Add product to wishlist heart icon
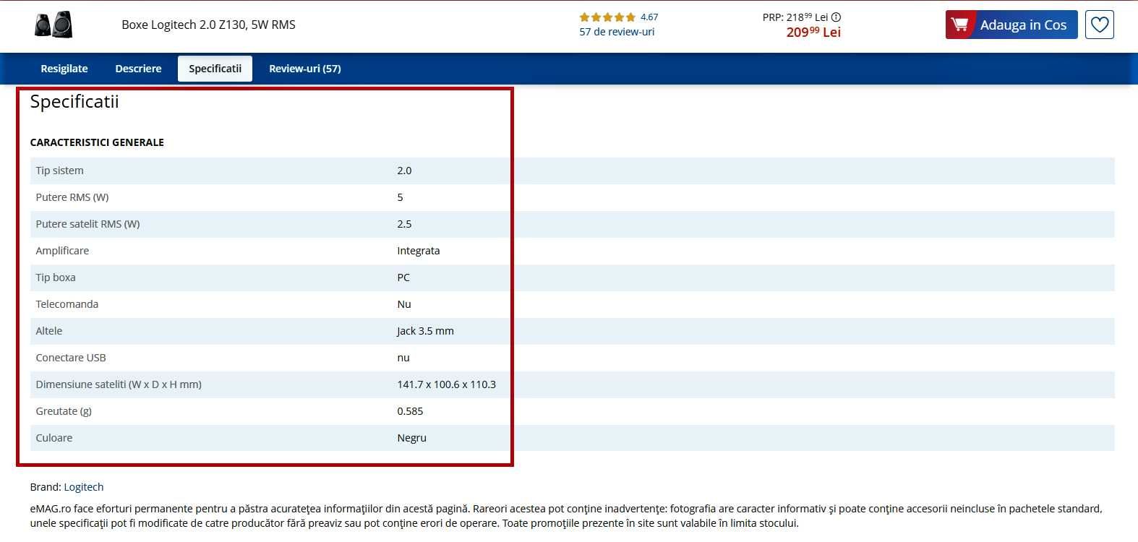 (1099, 25)
